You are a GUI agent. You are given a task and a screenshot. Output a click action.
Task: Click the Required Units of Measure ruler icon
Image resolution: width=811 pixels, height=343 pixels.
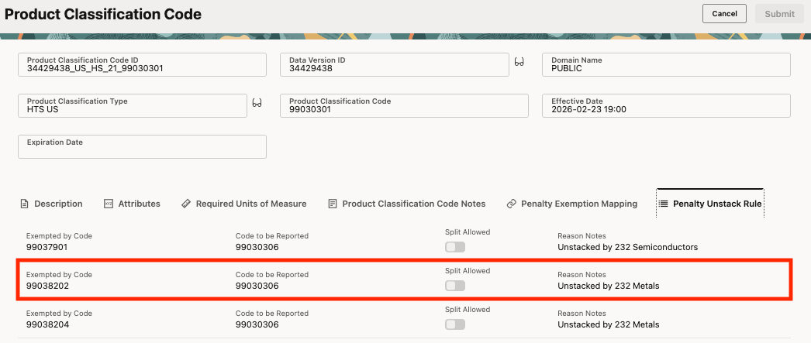186,204
